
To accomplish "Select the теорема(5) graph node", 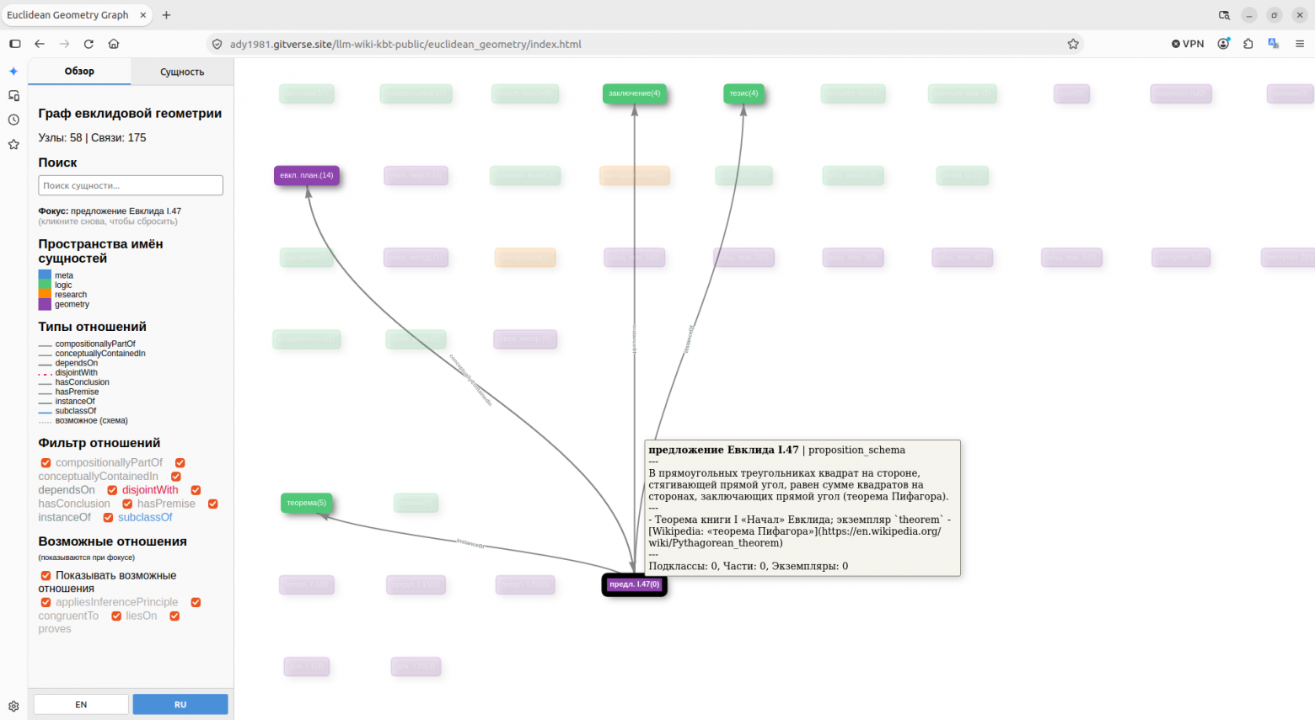I will tap(306, 503).
